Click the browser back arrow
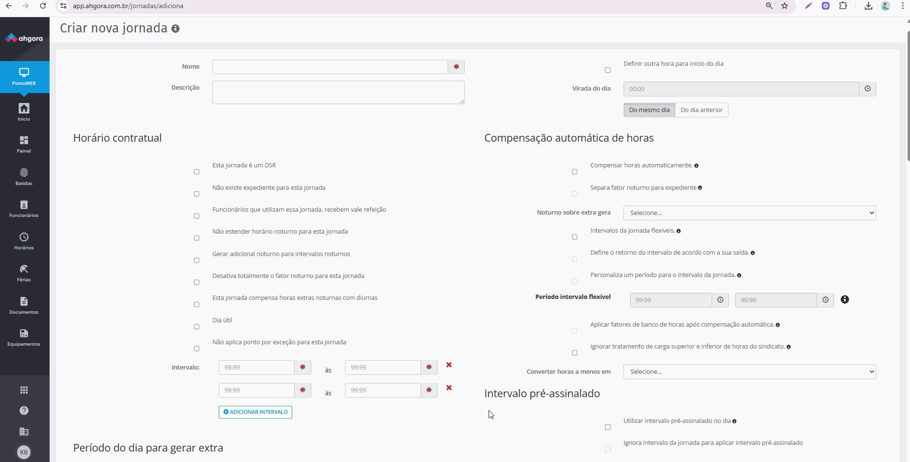The height and width of the screenshot is (462, 910). click(x=9, y=6)
